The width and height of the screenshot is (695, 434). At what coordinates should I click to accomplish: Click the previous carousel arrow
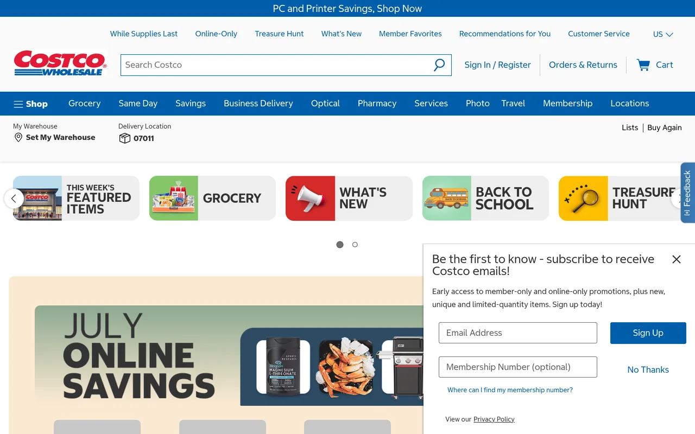point(14,199)
